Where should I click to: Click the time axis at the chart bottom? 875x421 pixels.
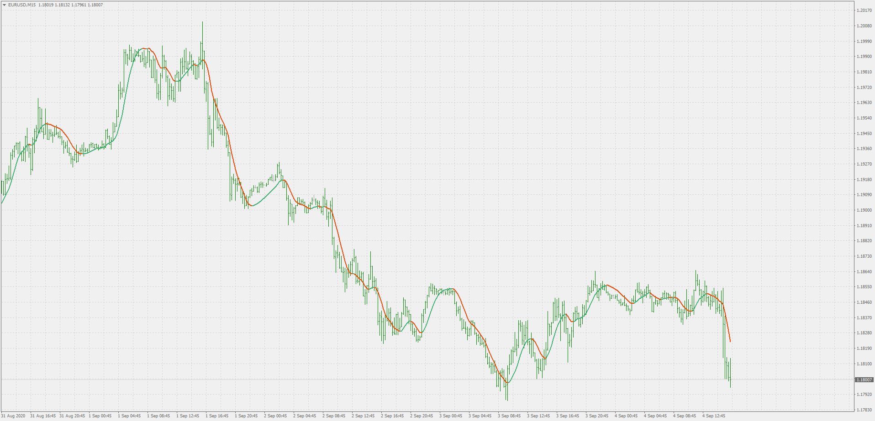pos(434,416)
